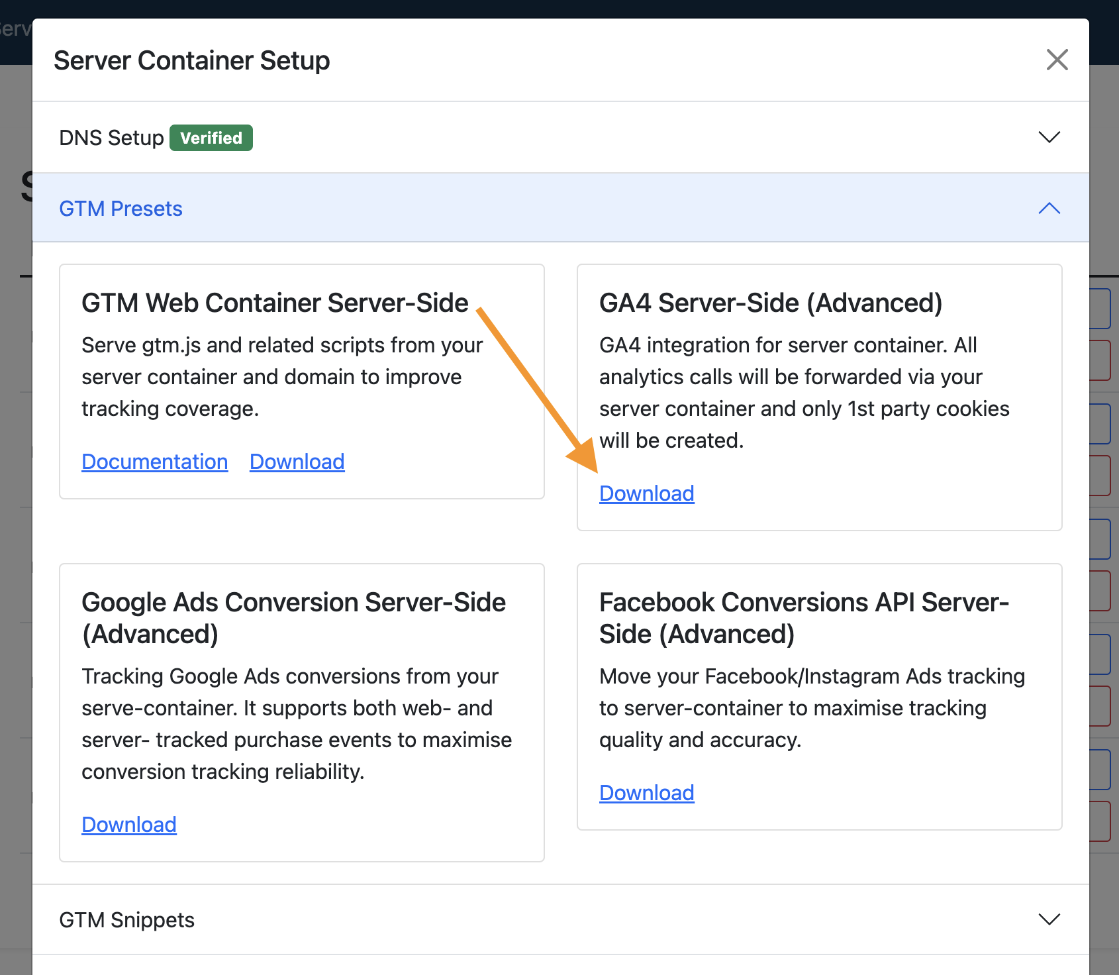This screenshot has height=975, width=1119.
Task: Download the Google Ads Conversion Server-Side preset
Action: pyautogui.click(x=128, y=825)
